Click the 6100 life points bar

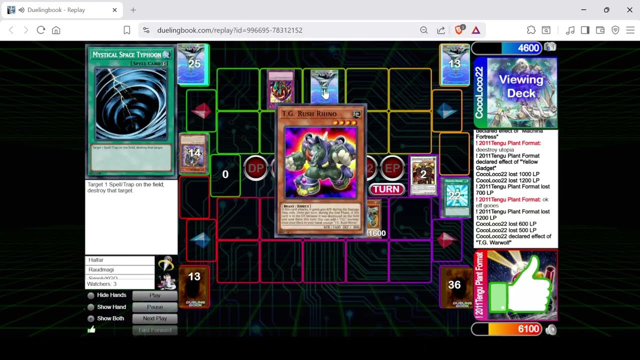pyautogui.click(x=507, y=329)
